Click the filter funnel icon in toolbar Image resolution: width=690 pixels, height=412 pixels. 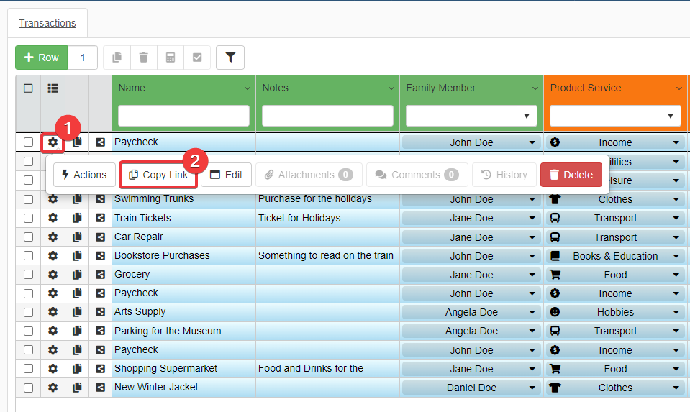tap(230, 58)
